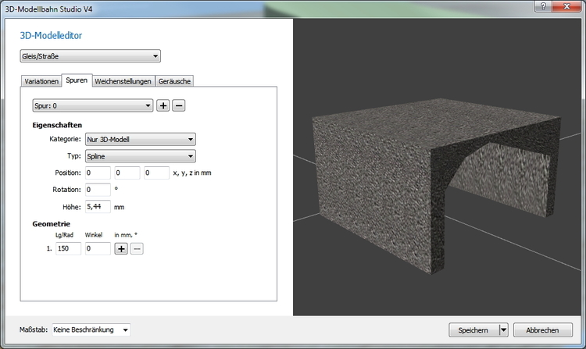Remove the track with the minus icon beside Spur
The image size is (586, 349).
click(x=178, y=105)
